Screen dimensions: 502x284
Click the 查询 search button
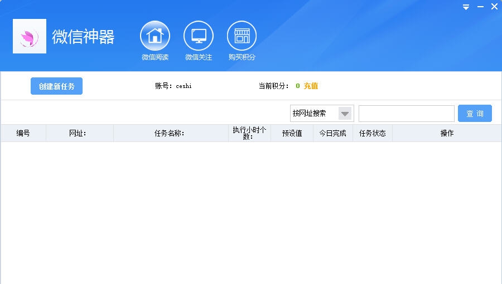pyautogui.click(x=475, y=114)
